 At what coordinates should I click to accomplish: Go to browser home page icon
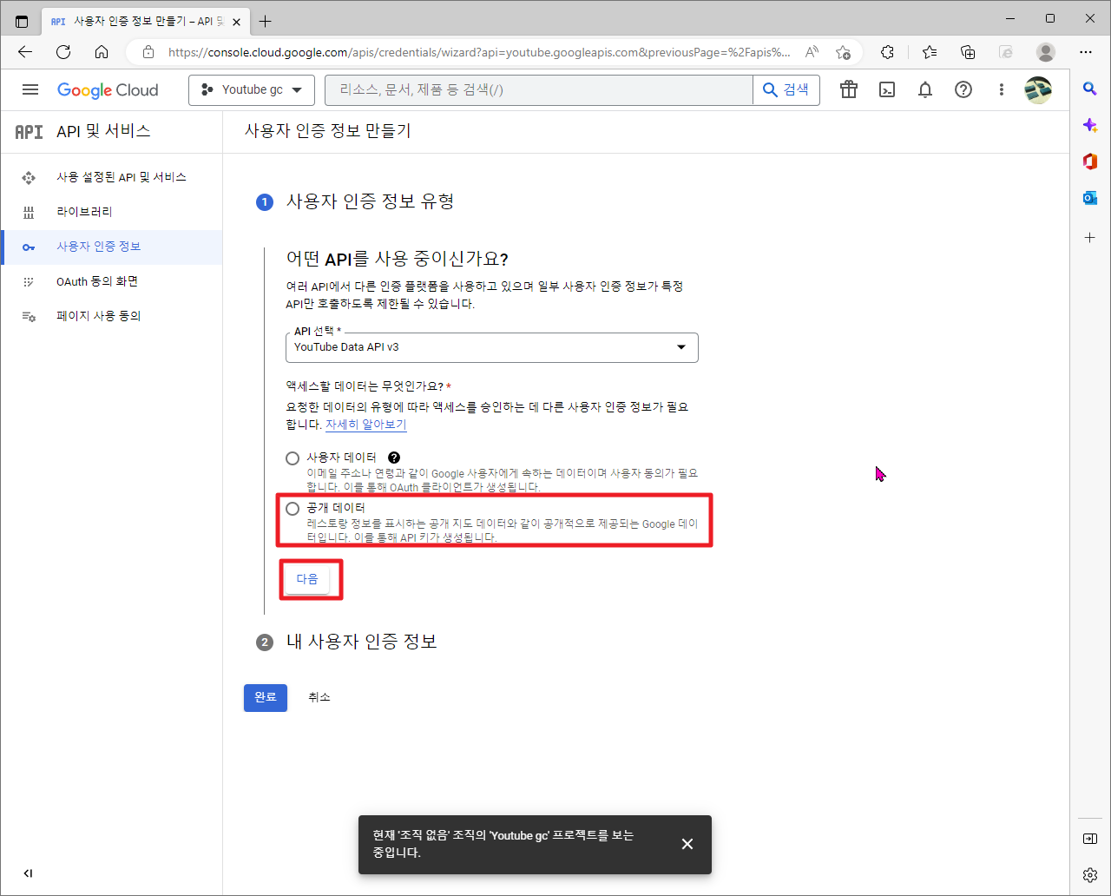point(102,52)
